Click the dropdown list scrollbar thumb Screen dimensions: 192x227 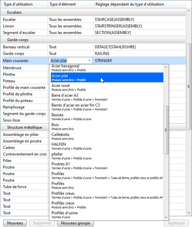tap(166, 130)
